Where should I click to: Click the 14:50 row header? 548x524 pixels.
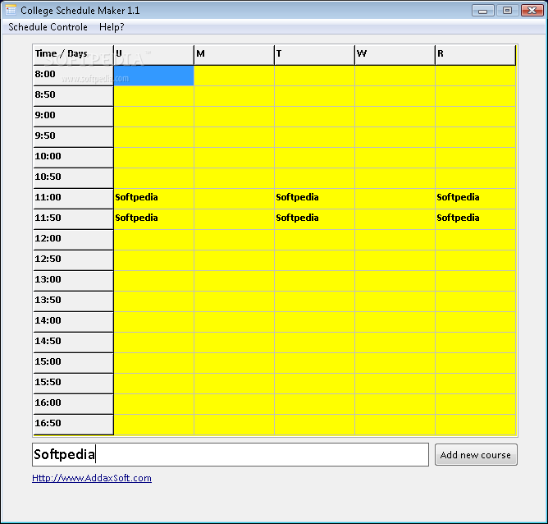(x=73, y=342)
